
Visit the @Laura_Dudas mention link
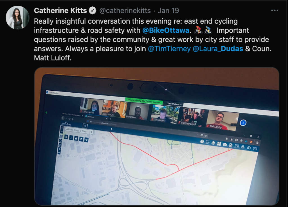pyautogui.click(x=218, y=49)
